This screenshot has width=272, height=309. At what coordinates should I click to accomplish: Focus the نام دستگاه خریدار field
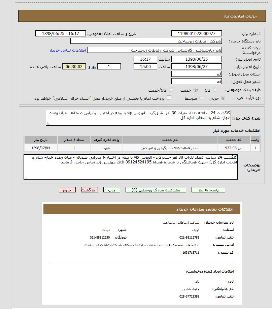146,41
